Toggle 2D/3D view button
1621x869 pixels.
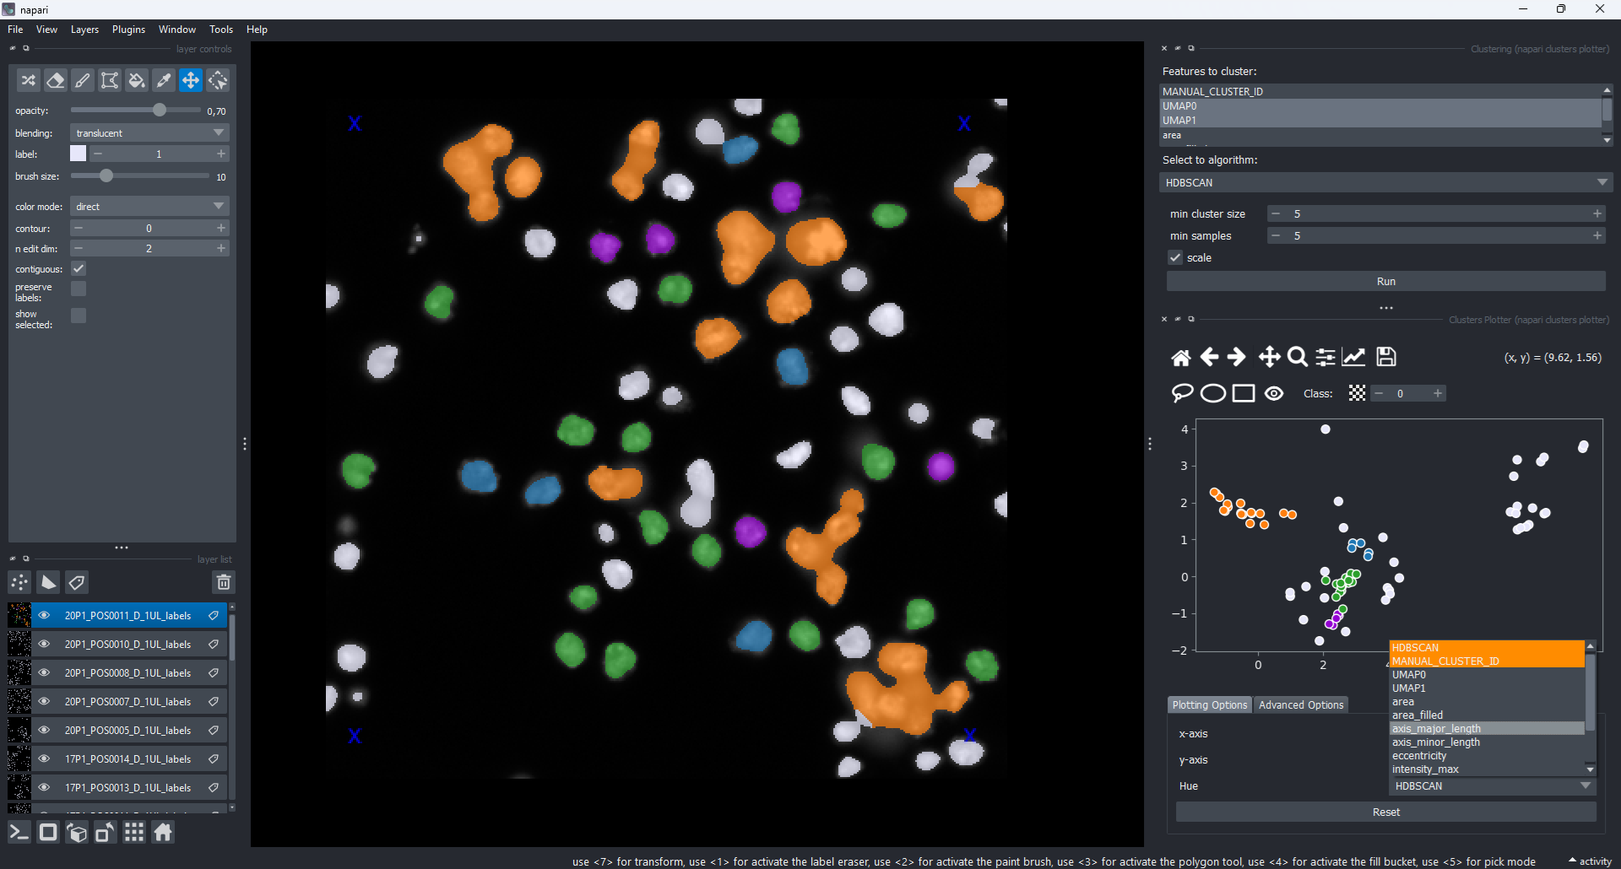pos(48,833)
